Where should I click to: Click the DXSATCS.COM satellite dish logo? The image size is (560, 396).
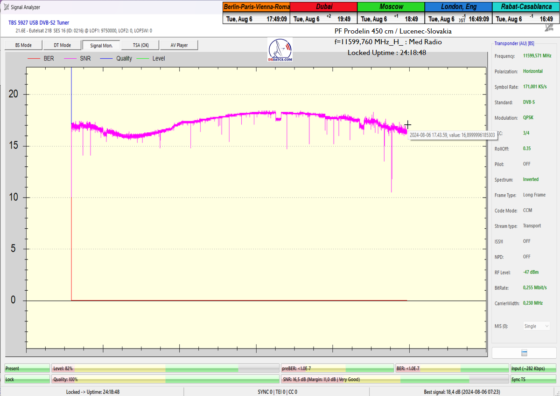pos(280,50)
